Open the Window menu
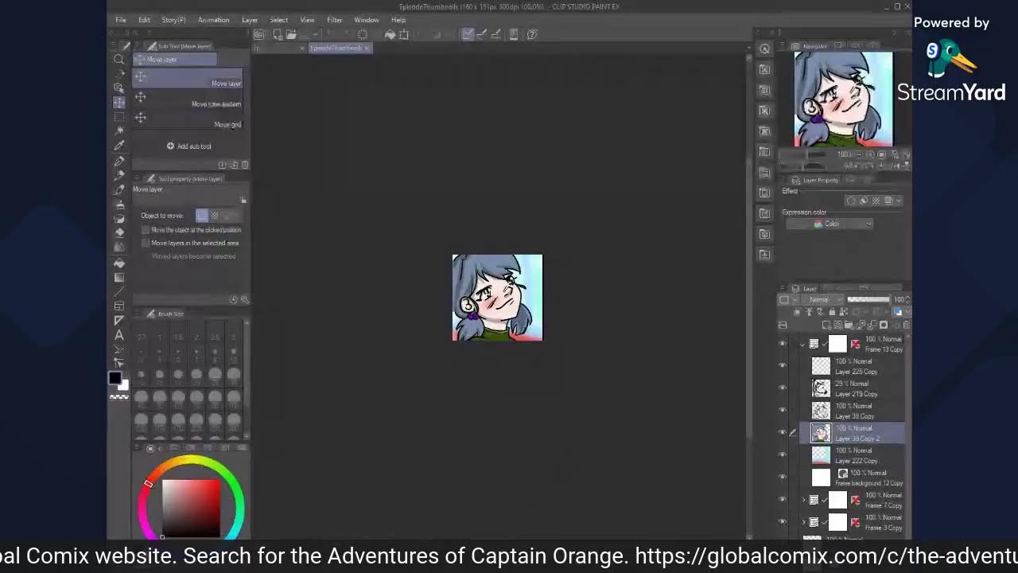 (x=367, y=20)
